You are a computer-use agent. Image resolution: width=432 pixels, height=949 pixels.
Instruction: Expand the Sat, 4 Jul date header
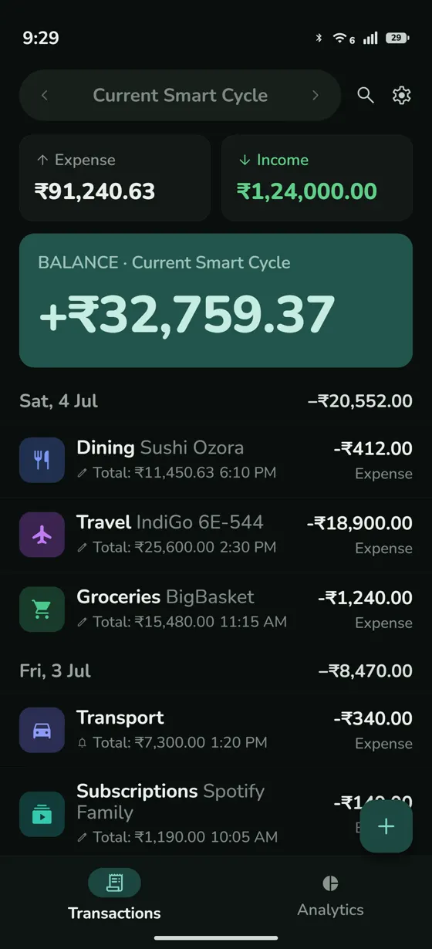[216, 401]
